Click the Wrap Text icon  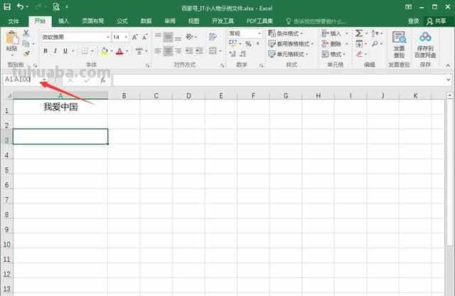pos(213,36)
